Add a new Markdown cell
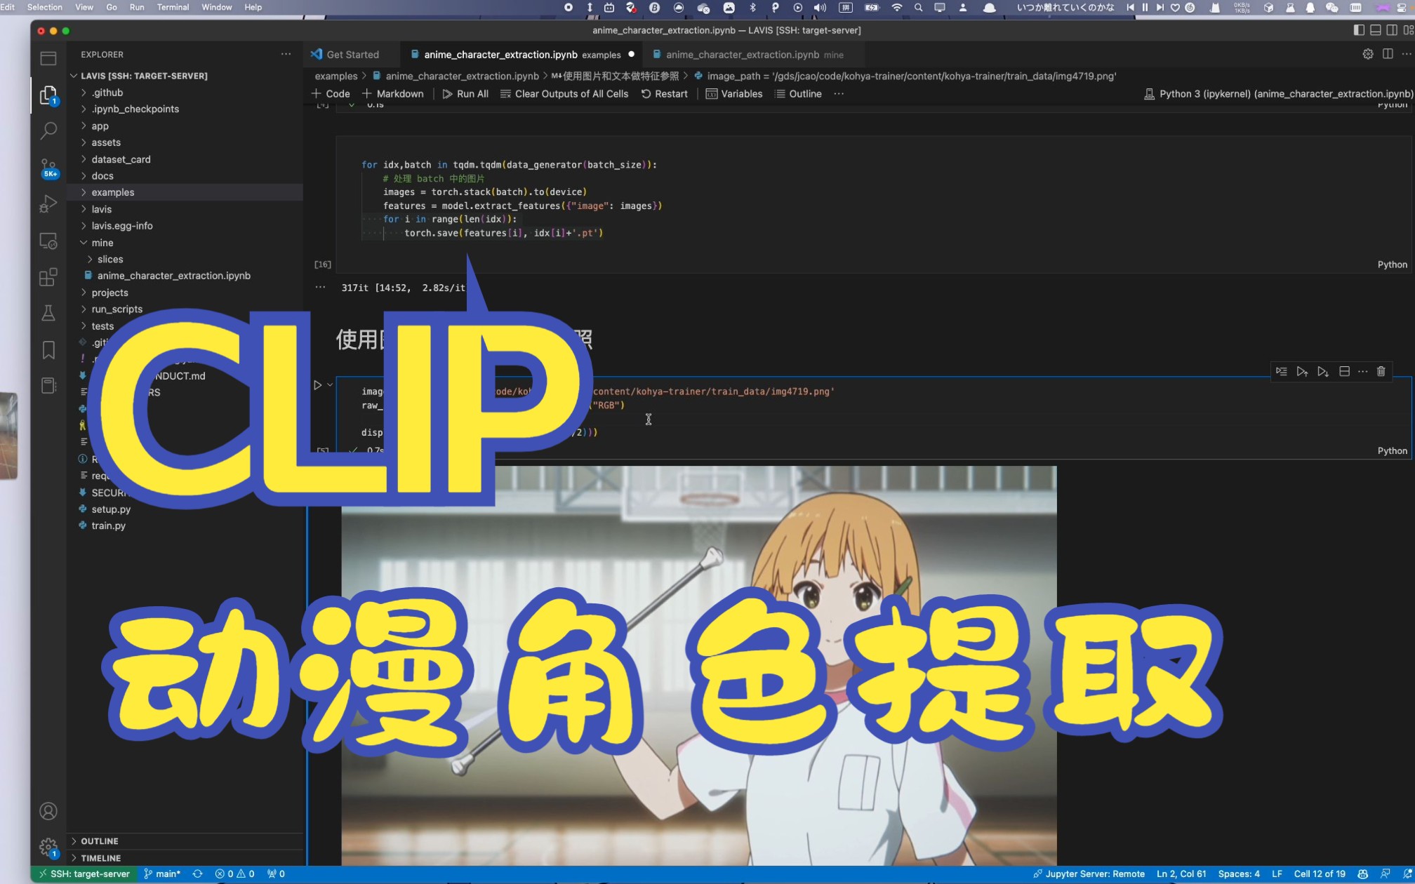Screen dimensions: 1415x884 click(x=393, y=93)
